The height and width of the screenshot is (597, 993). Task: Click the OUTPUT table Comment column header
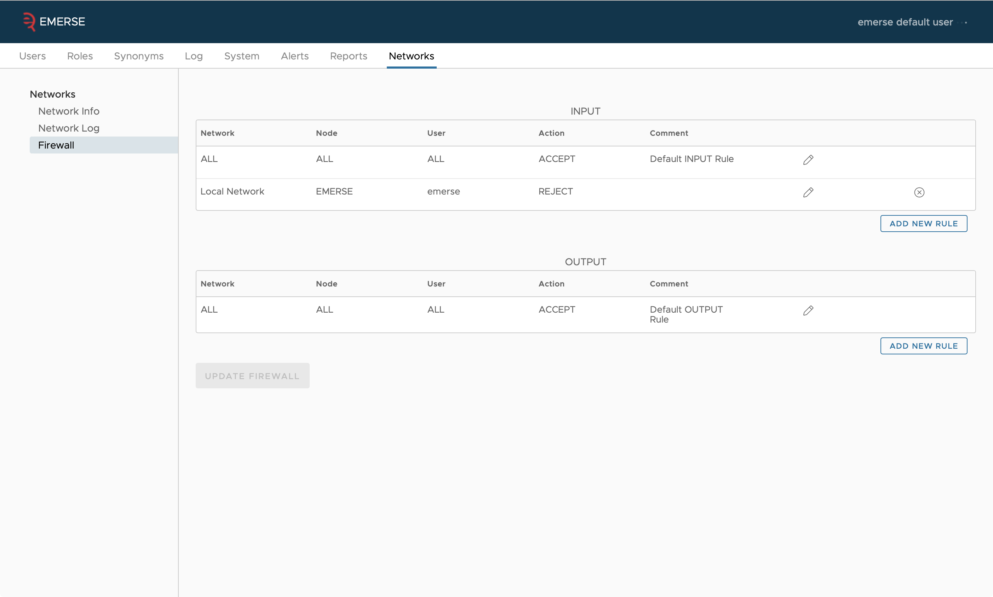[668, 284]
